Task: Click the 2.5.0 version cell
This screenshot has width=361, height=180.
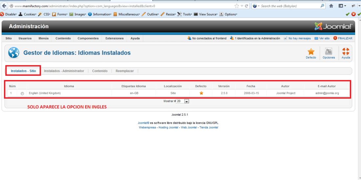Action: point(224,93)
